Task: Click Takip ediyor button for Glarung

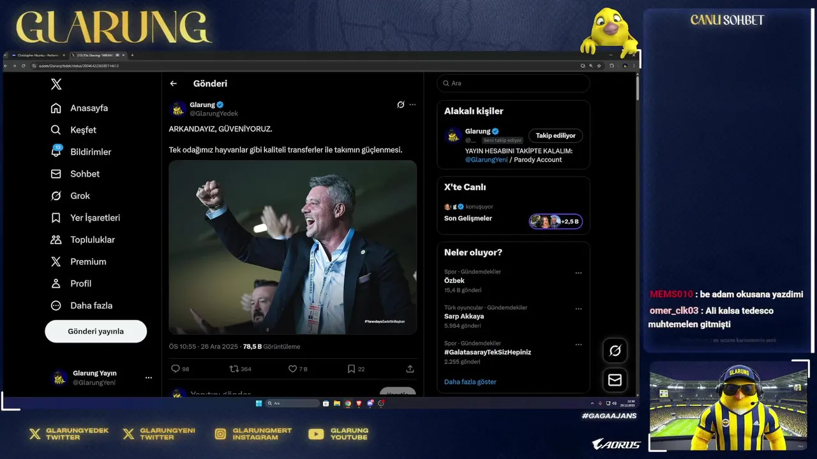Action: [x=555, y=136]
